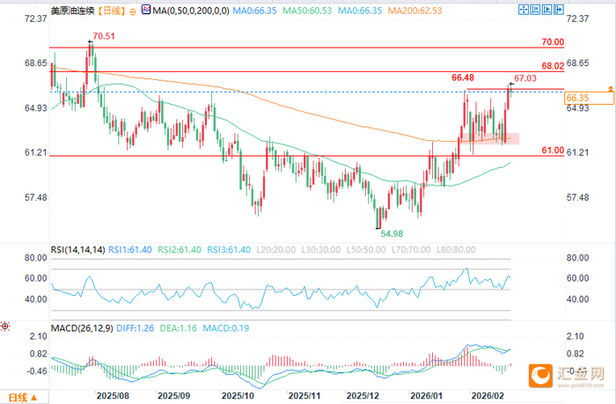The width and height of the screenshot is (616, 404).
Task: Click the orange arrow above the 66.35 price tag
Action: coord(610,88)
